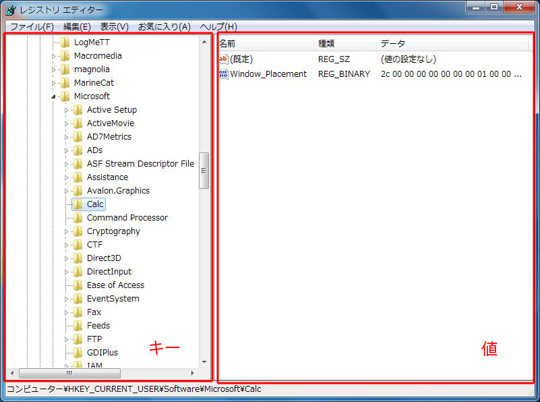Click the 2c 00 00 00 binary data cell
The width and height of the screenshot is (540, 402).
pos(451,74)
